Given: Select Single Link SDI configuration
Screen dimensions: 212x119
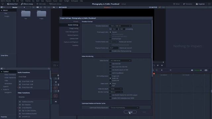Looking at the screenshot, I should click(x=110, y=76).
